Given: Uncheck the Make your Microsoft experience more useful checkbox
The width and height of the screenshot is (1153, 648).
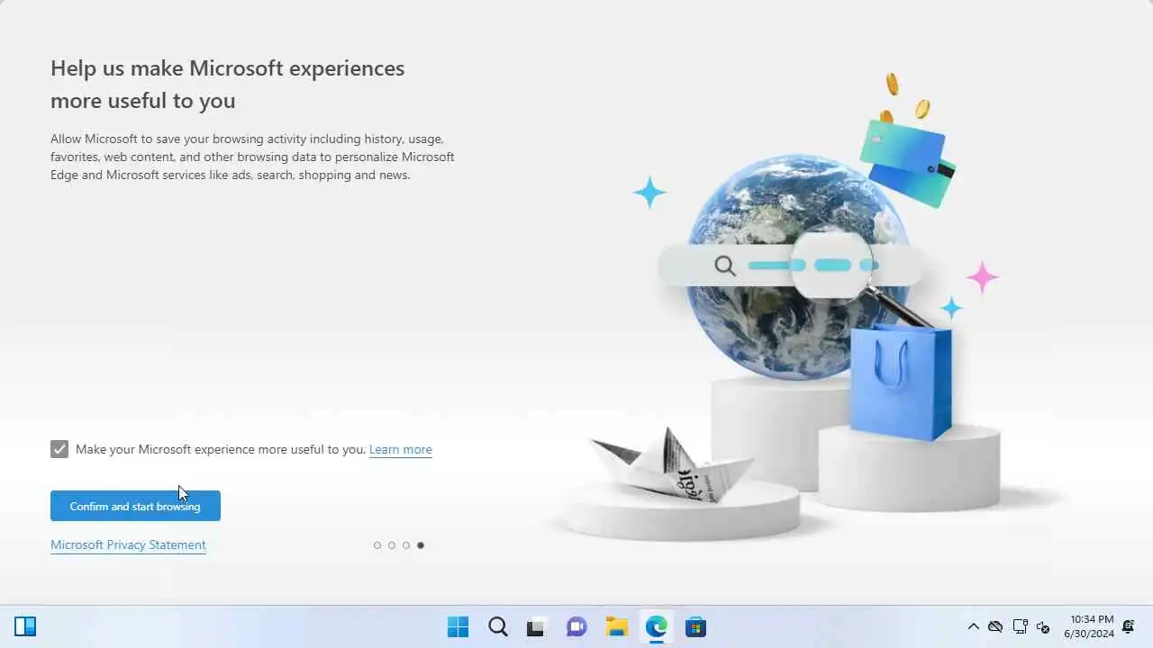Looking at the screenshot, I should point(59,449).
